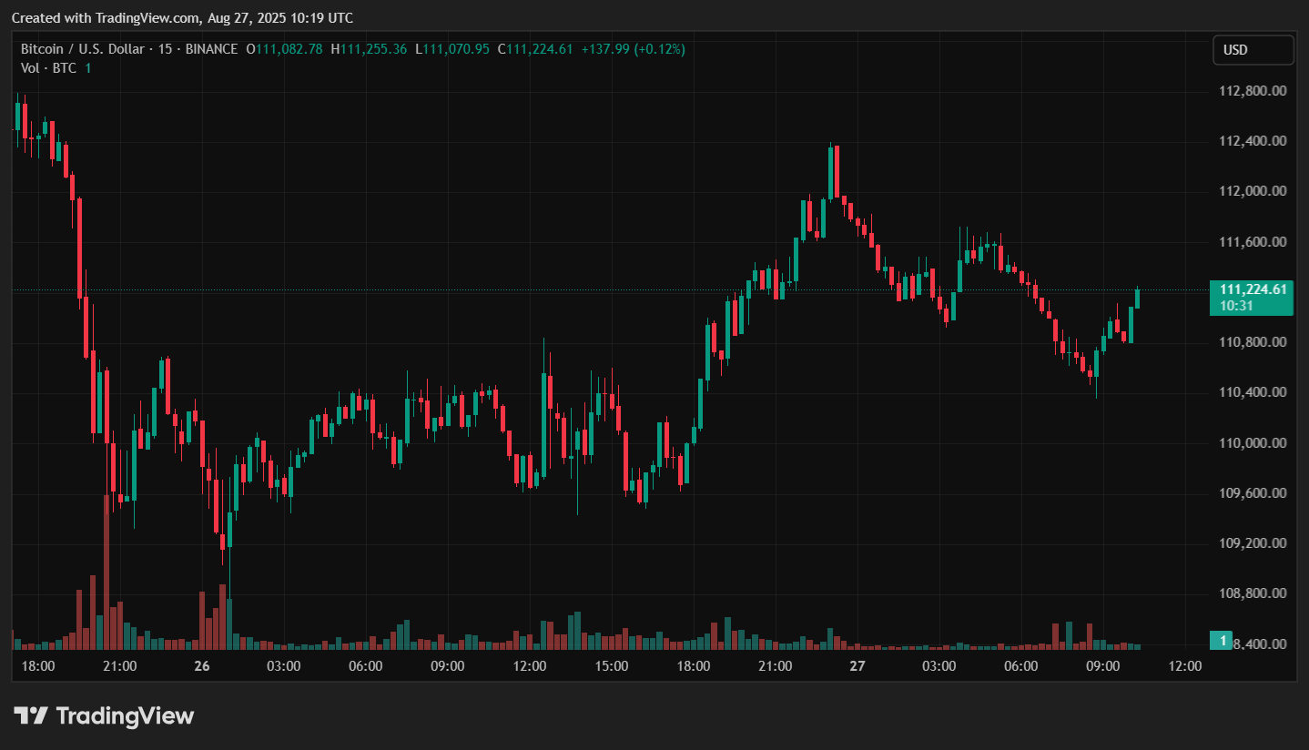This screenshot has width=1309, height=750.
Task: Click the BINANCE exchange label
Action: tap(211, 49)
